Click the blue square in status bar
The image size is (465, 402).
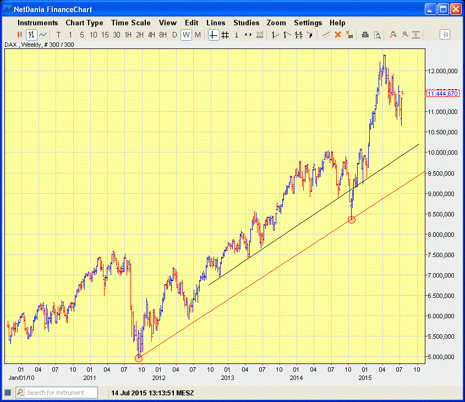(8, 393)
